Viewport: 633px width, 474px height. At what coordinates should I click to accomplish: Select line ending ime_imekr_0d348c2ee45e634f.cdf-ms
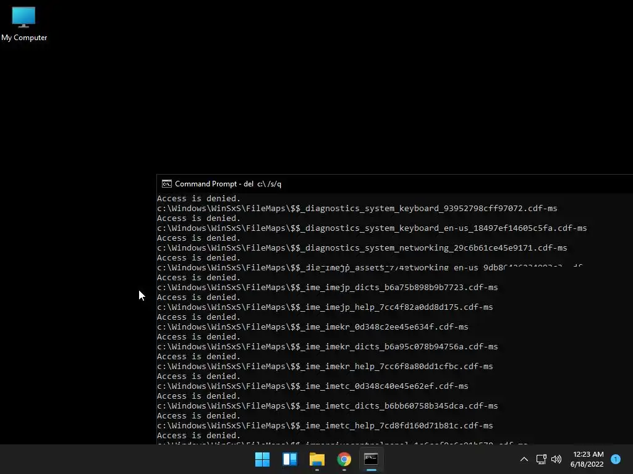[x=312, y=327]
